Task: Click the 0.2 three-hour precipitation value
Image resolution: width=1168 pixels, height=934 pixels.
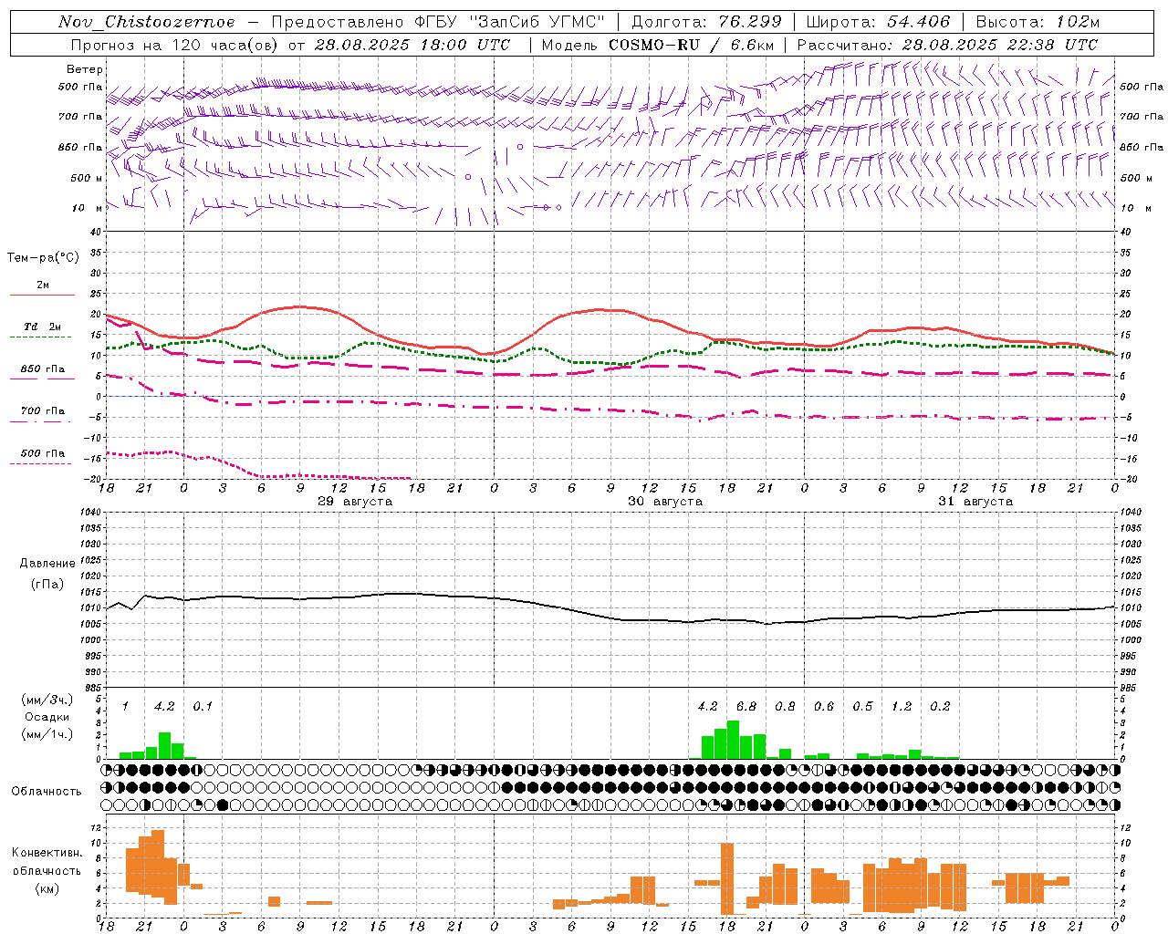Action: tap(940, 706)
